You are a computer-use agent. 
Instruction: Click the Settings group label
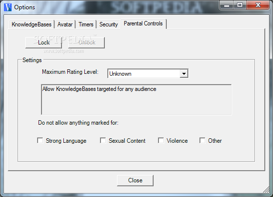32,60
